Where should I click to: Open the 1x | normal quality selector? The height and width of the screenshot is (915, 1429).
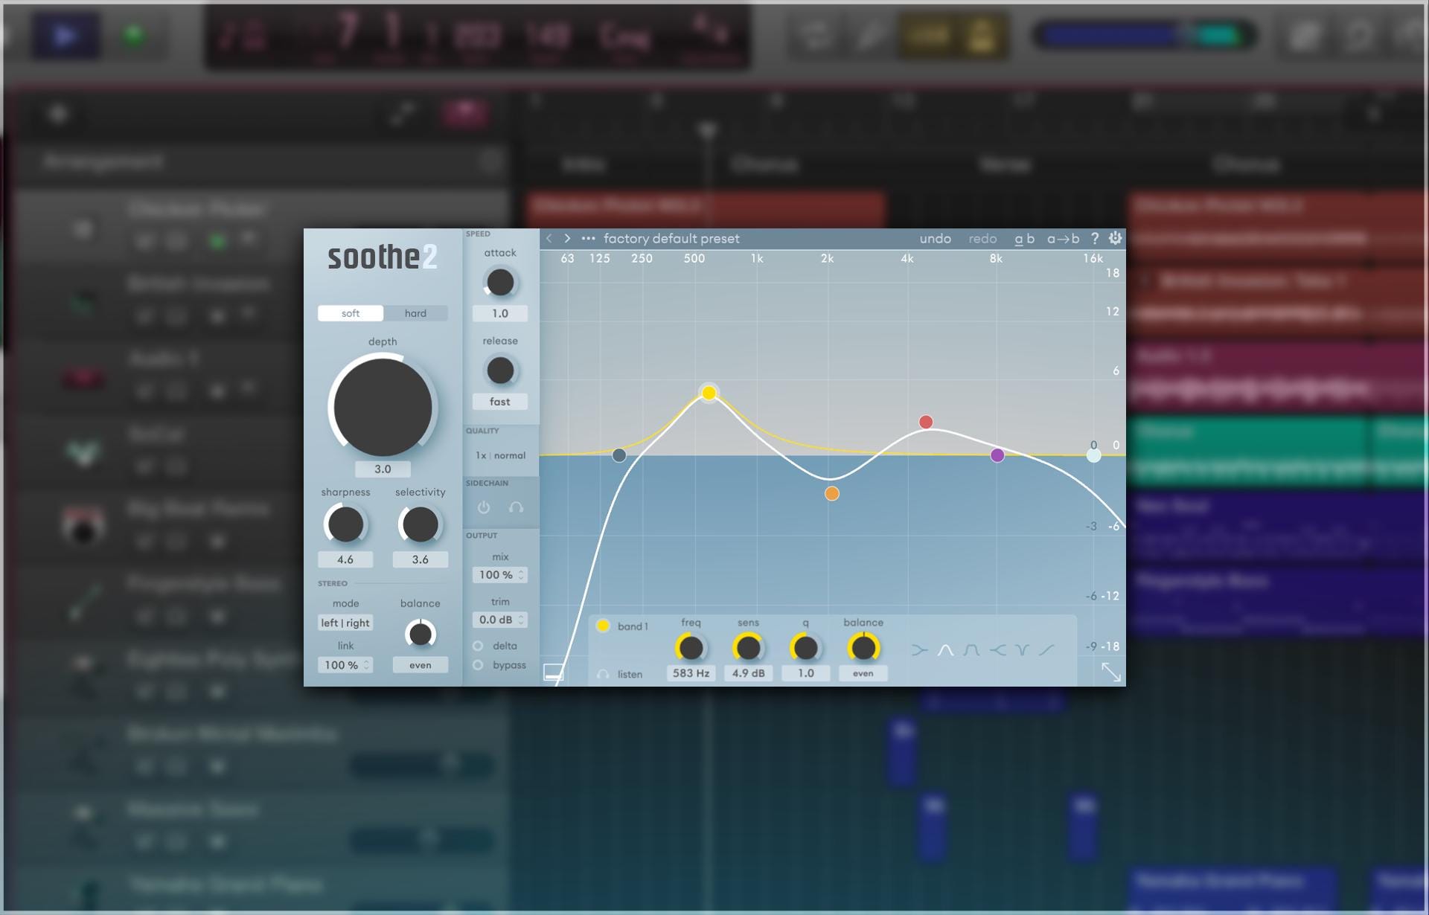(x=500, y=455)
